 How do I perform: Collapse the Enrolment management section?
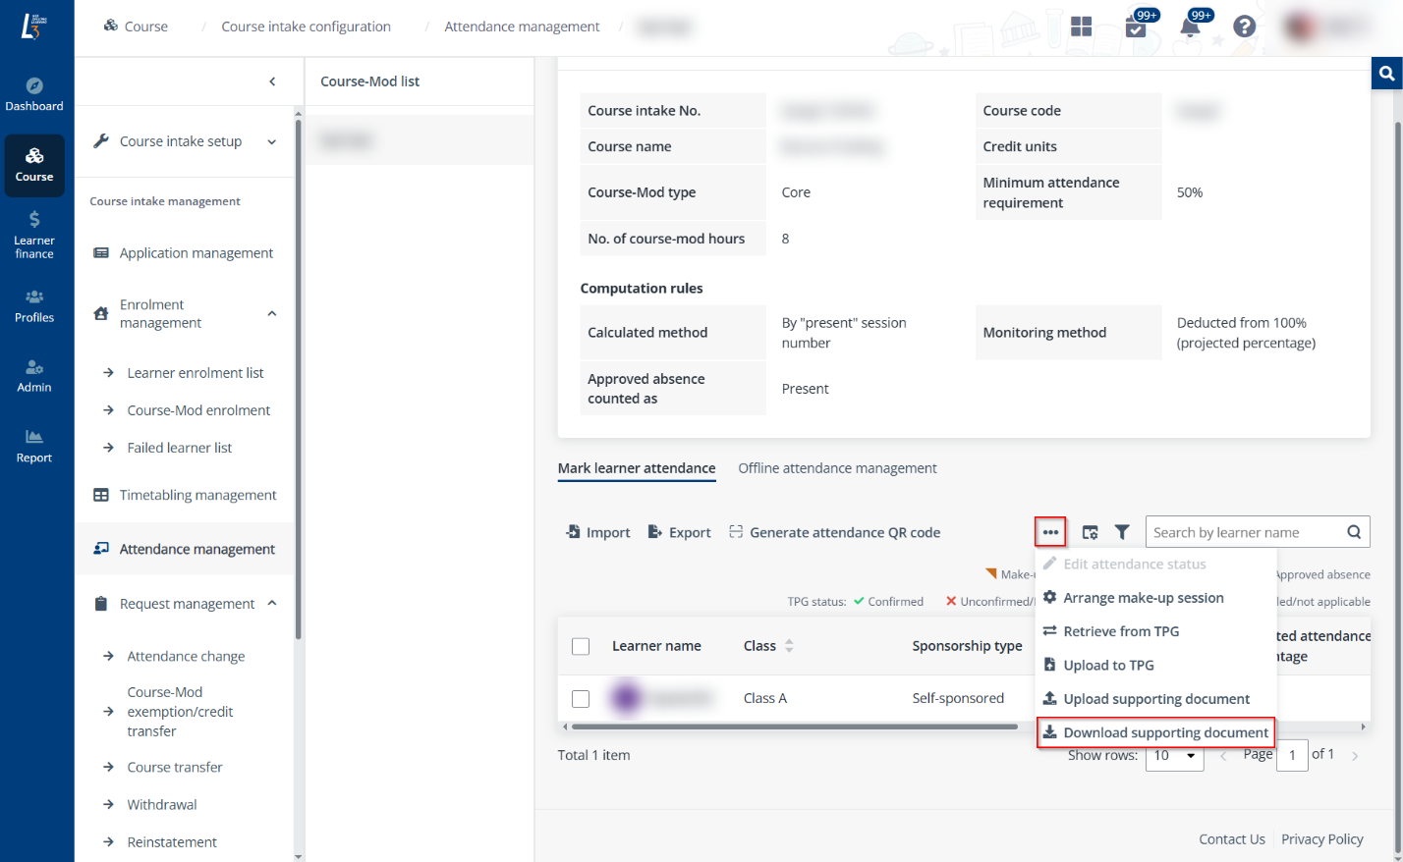[x=272, y=311]
